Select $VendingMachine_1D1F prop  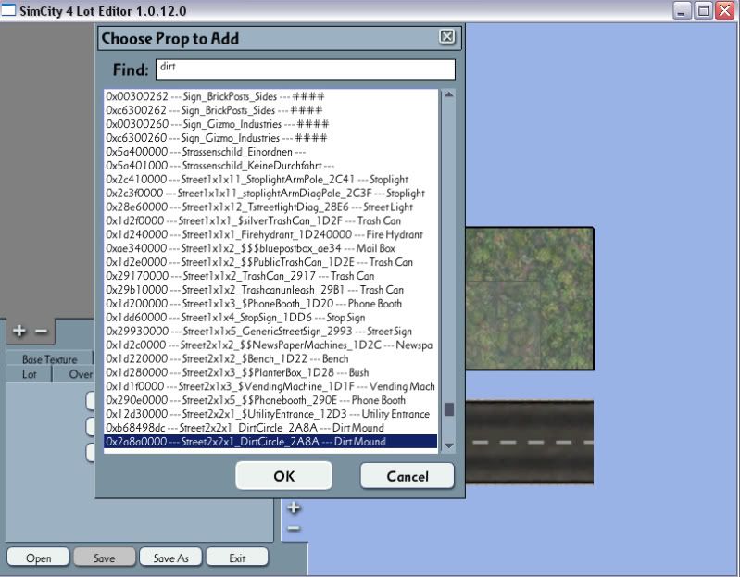(270, 386)
